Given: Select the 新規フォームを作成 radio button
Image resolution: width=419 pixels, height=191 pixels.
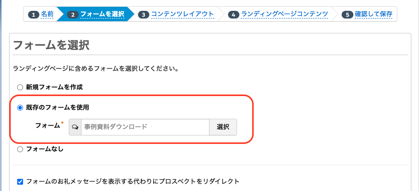Looking at the screenshot, I should [x=20, y=87].
